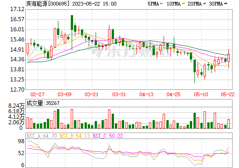Viewport: 239px width, 168px height.
Task: Click the 05-22 date label
Action: click(x=228, y=94)
